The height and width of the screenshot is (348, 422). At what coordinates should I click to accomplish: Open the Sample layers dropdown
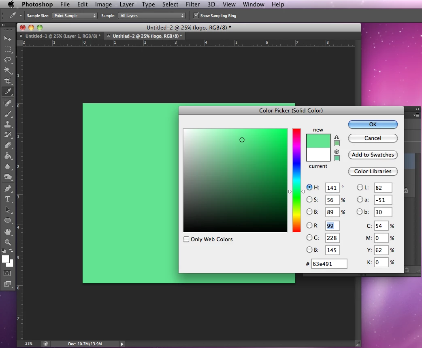151,16
